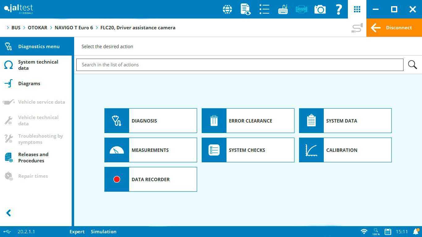Open the CALIBRATION tile
This screenshot has height=237, width=422.
click(x=345, y=150)
